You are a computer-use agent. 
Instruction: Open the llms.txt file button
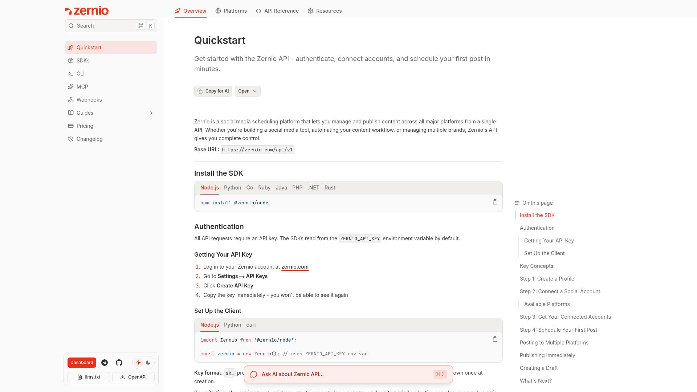tap(89, 377)
